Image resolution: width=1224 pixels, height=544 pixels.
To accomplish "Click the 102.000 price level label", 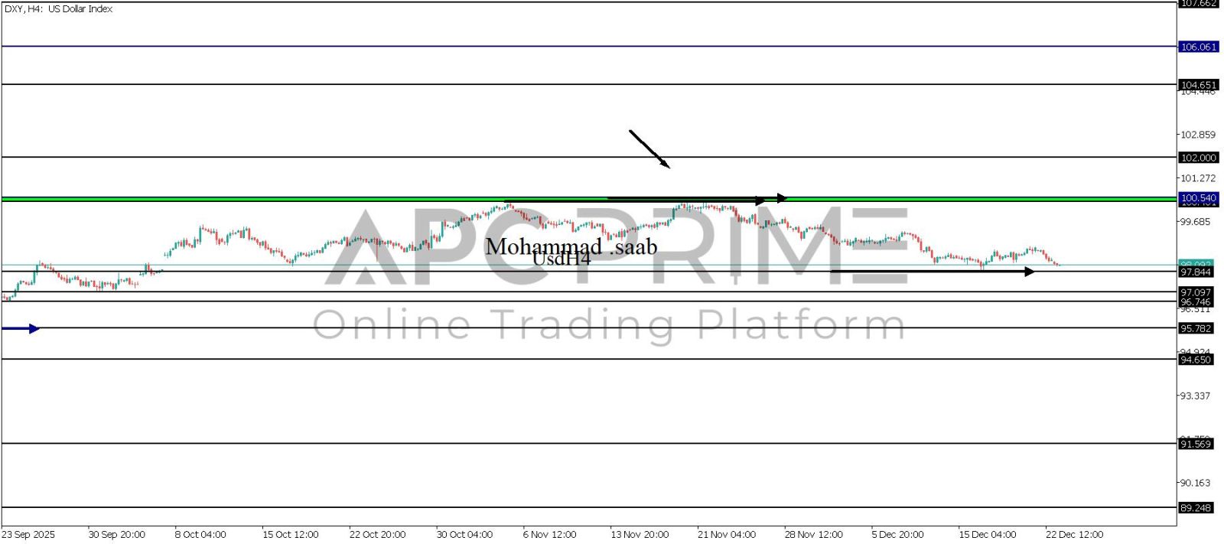I will (x=1198, y=158).
